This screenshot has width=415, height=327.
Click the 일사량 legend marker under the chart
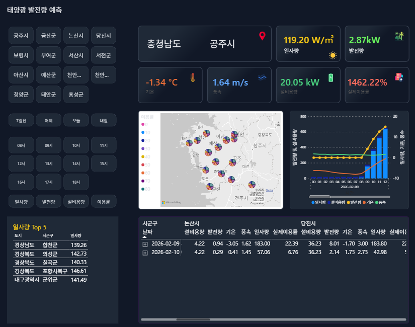[313, 203]
